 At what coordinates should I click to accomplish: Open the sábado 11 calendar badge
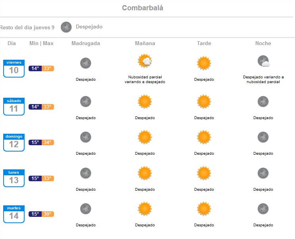[14, 106]
